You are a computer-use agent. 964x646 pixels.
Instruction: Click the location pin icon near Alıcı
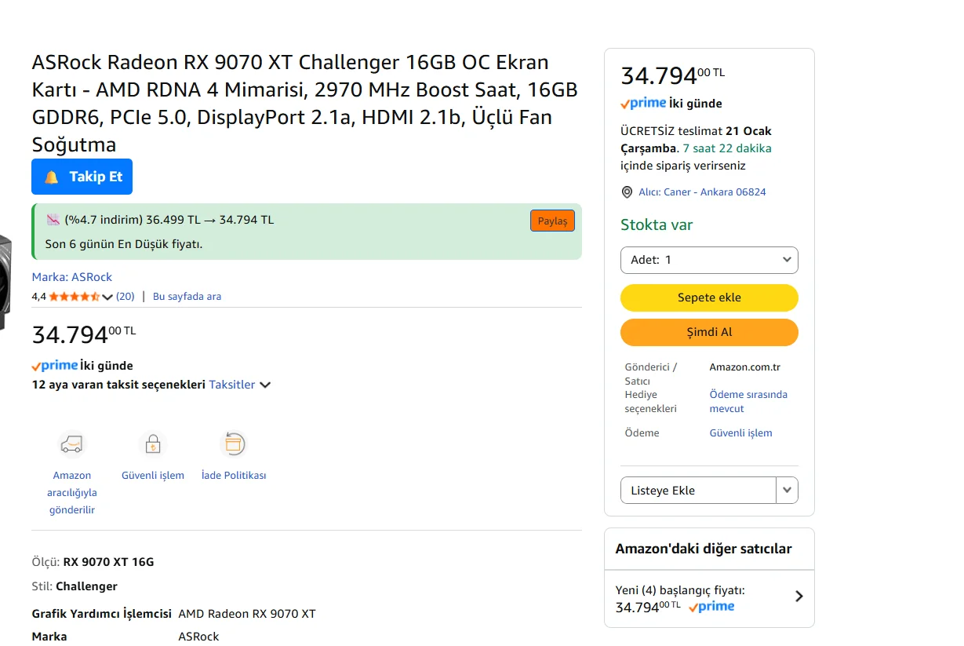[627, 192]
